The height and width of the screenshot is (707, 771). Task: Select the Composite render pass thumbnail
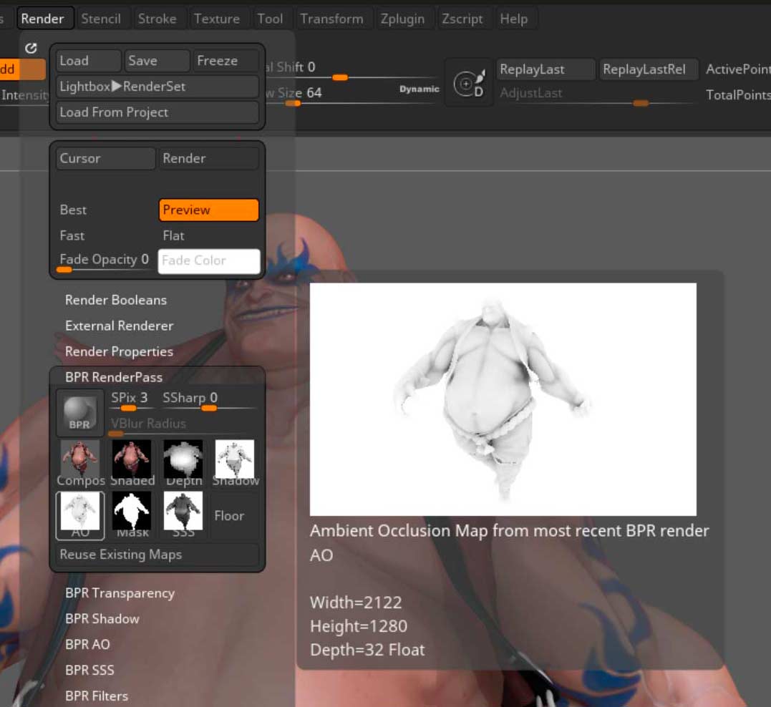coord(80,463)
